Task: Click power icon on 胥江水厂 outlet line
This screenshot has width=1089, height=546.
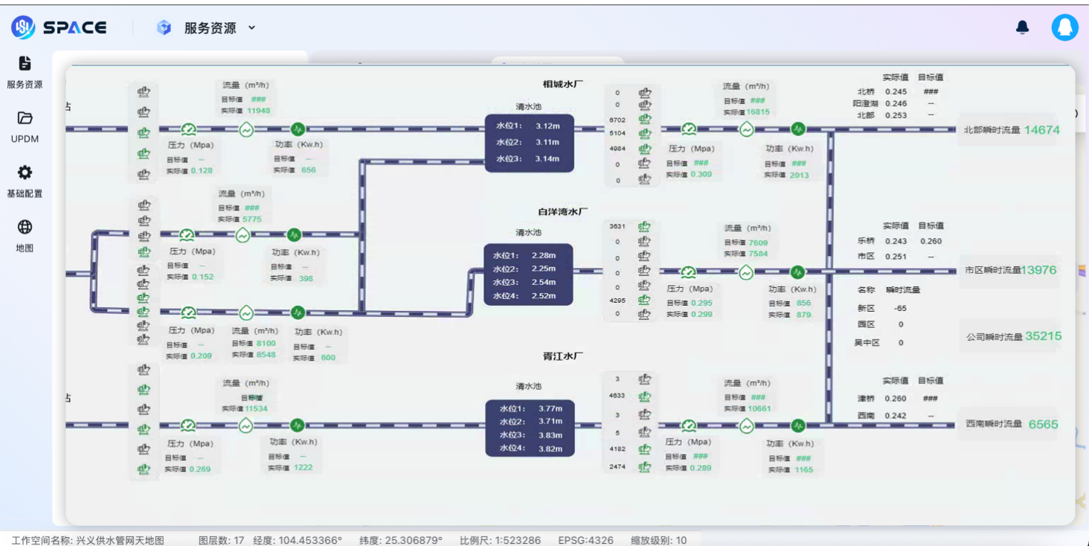Action: (798, 425)
